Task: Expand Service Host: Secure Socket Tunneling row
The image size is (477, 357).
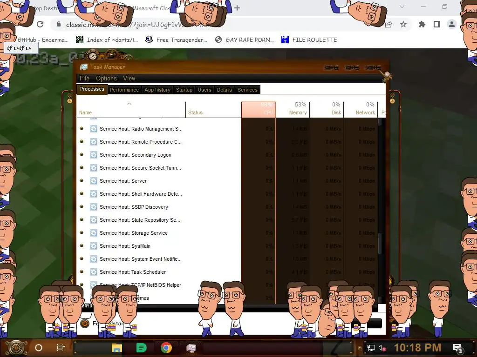Action: [x=82, y=168]
